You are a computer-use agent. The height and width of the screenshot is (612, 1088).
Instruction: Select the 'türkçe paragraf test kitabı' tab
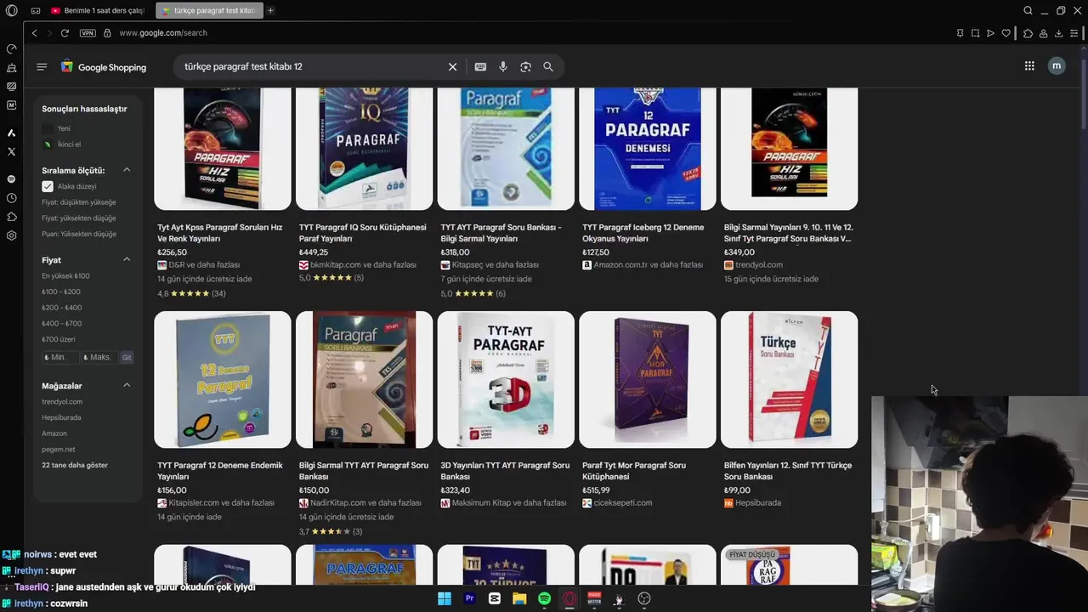coord(209,11)
